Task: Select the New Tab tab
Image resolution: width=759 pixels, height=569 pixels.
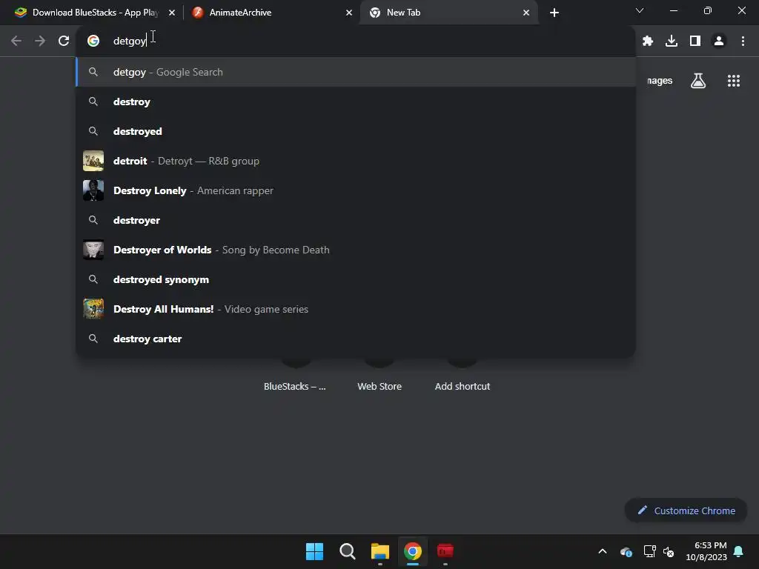Action: click(448, 13)
